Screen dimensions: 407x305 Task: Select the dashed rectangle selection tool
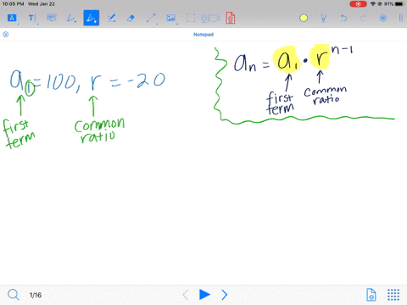pos(191,18)
